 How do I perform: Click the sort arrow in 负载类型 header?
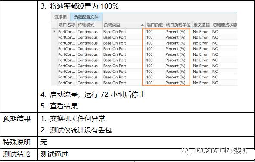tap(142, 25)
